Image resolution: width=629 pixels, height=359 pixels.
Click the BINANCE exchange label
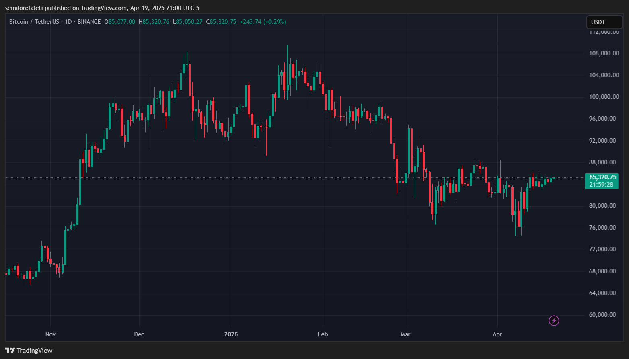coord(89,21)
